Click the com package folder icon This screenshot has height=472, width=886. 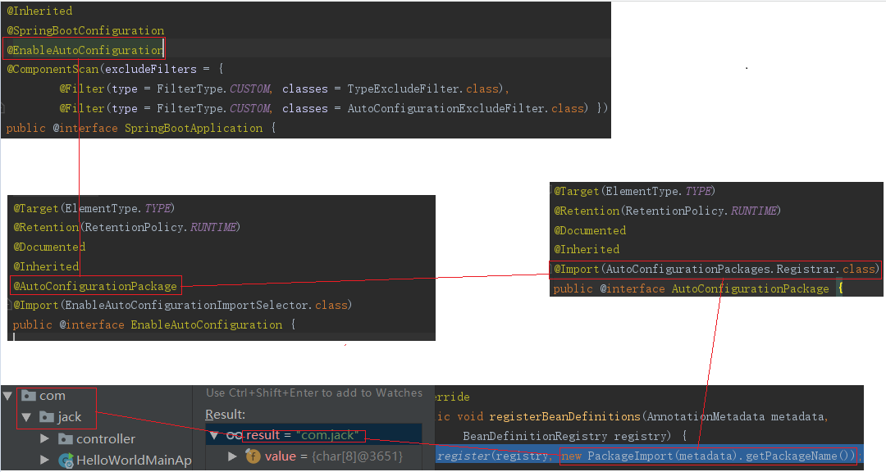(x=29, y=396)
